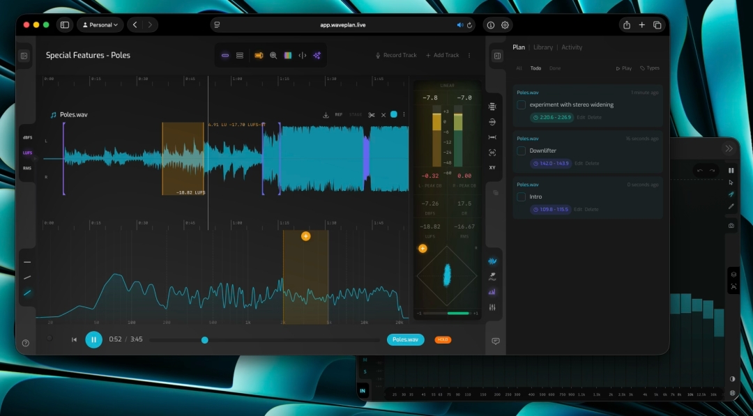Viewport: 753px width, 416px height.
Task: Open the Personal profile dropdown in Safari
Action: tap(100, 25)
